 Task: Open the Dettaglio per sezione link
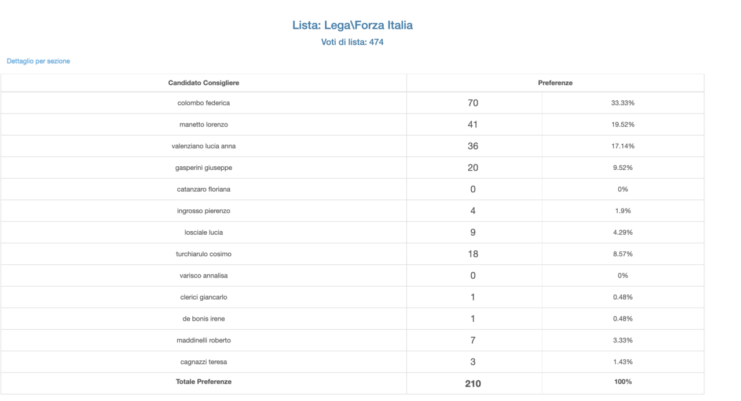(38, 61)
